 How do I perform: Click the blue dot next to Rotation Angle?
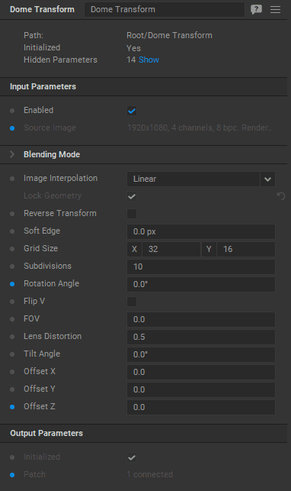point(12,284)
